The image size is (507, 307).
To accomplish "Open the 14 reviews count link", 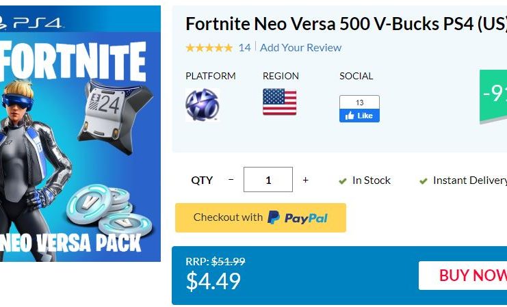I will [x=244, y=47].
